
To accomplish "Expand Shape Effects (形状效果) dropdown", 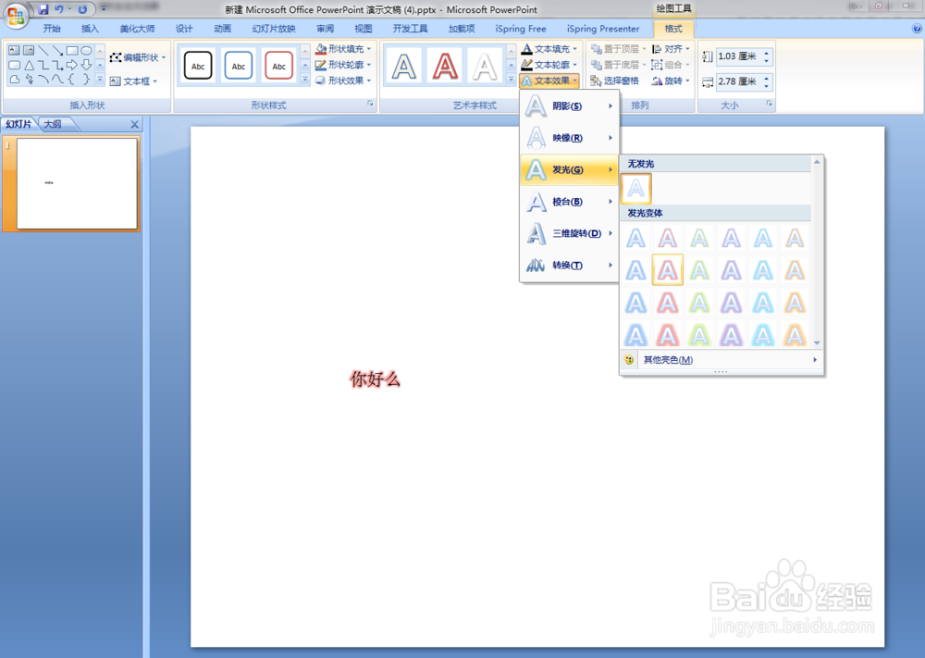I will click(x=343, y=81).
